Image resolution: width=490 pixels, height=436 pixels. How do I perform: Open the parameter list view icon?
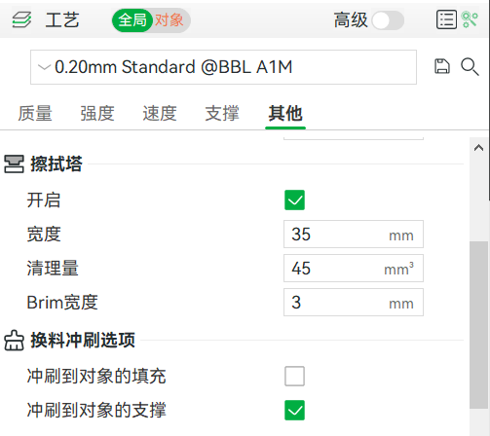click(446, 19)
